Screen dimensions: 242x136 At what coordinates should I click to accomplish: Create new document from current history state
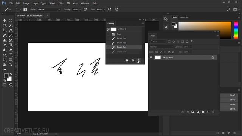click(x=127, y=60)
